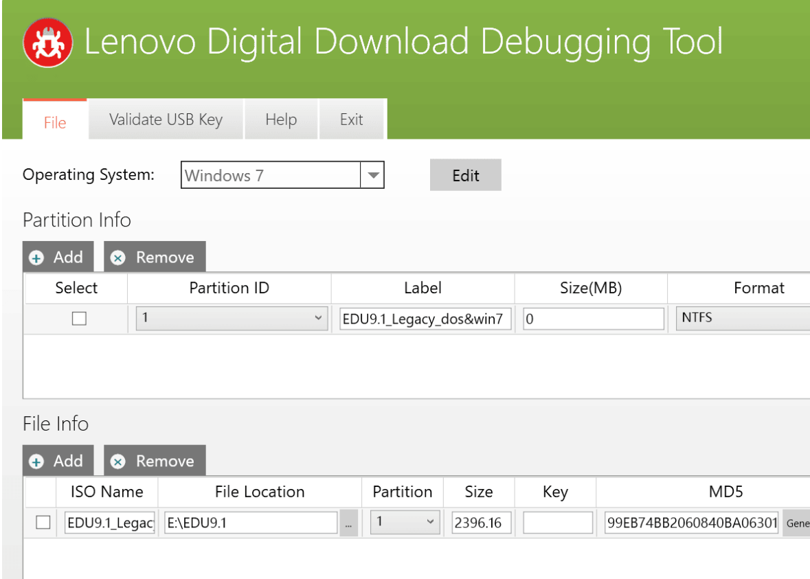
Task: Click the Select column header
Action: (76, 288)
